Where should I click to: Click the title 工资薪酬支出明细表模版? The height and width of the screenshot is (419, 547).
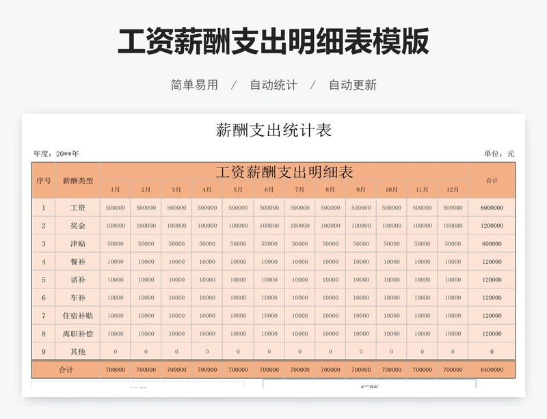(x=273, y=42)
